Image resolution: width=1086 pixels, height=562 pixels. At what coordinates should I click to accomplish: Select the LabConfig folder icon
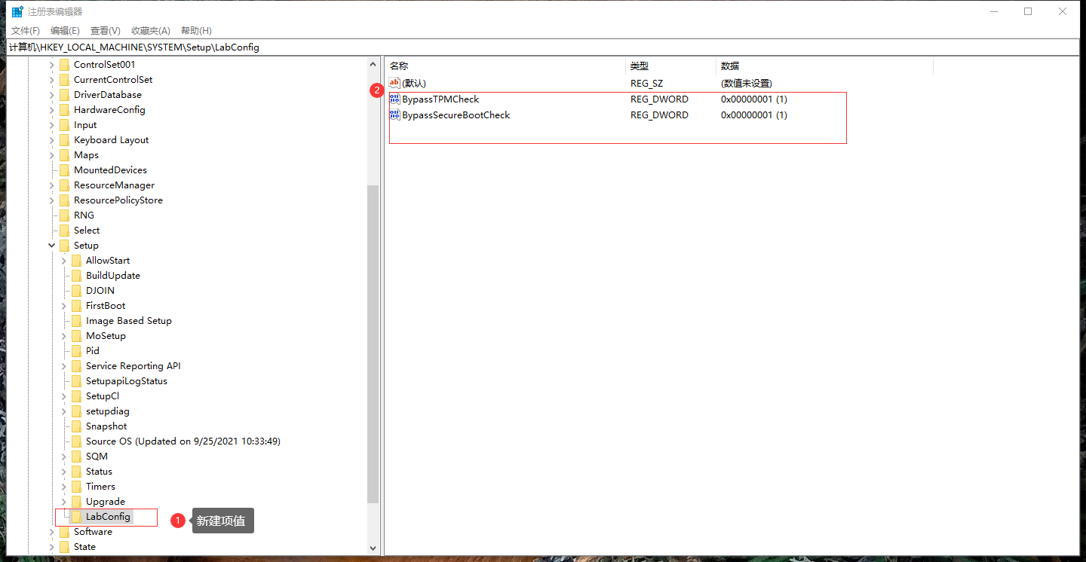(75, 517)
